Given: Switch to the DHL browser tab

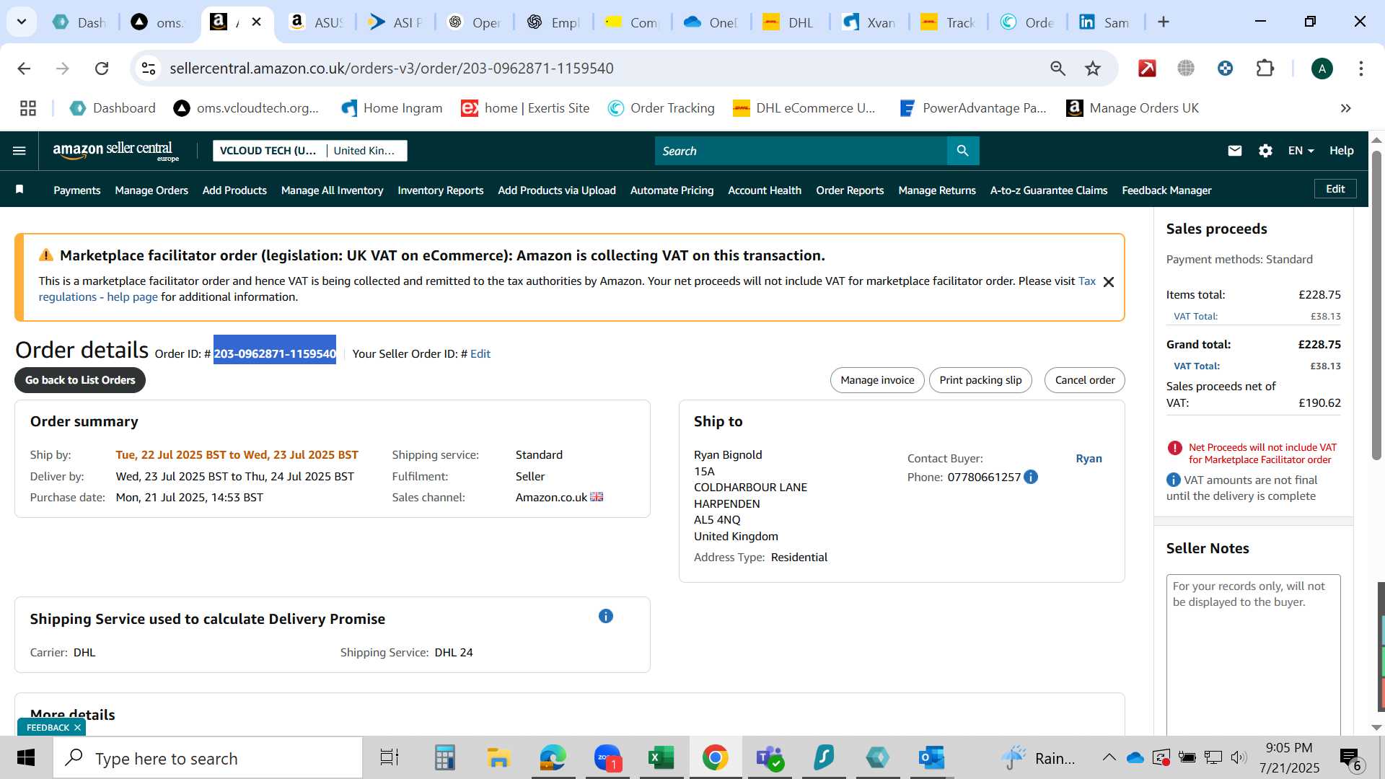Looking at the screenshot, I should pyautogui.click(x=788, y=22).
